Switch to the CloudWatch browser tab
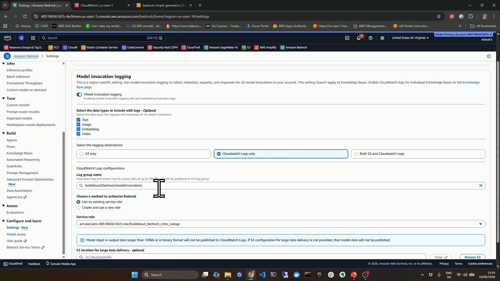Image resolution: width=500 pixels, height=281 pixels. pyautogui.click(x=102, y=5)
